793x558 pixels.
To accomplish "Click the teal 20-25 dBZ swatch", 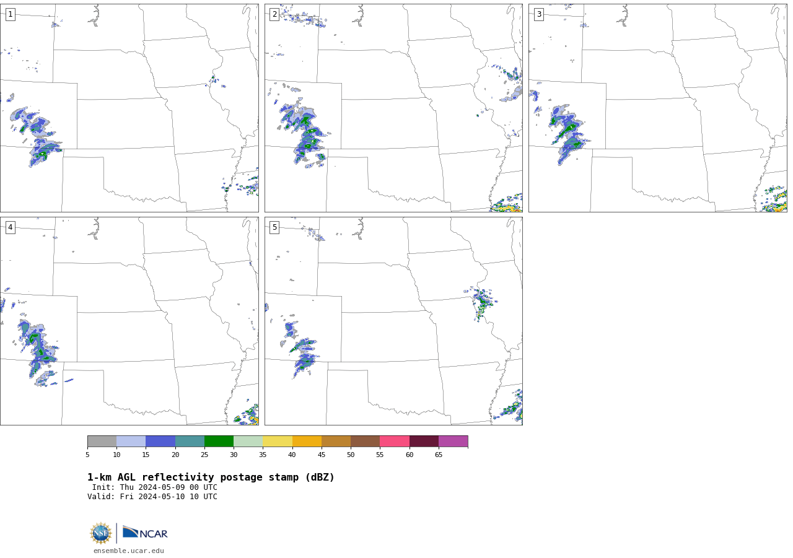I will [190, 441].
